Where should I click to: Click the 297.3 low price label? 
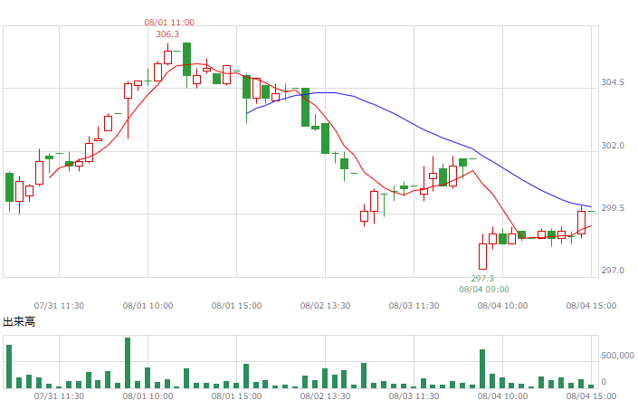[482, 279]
